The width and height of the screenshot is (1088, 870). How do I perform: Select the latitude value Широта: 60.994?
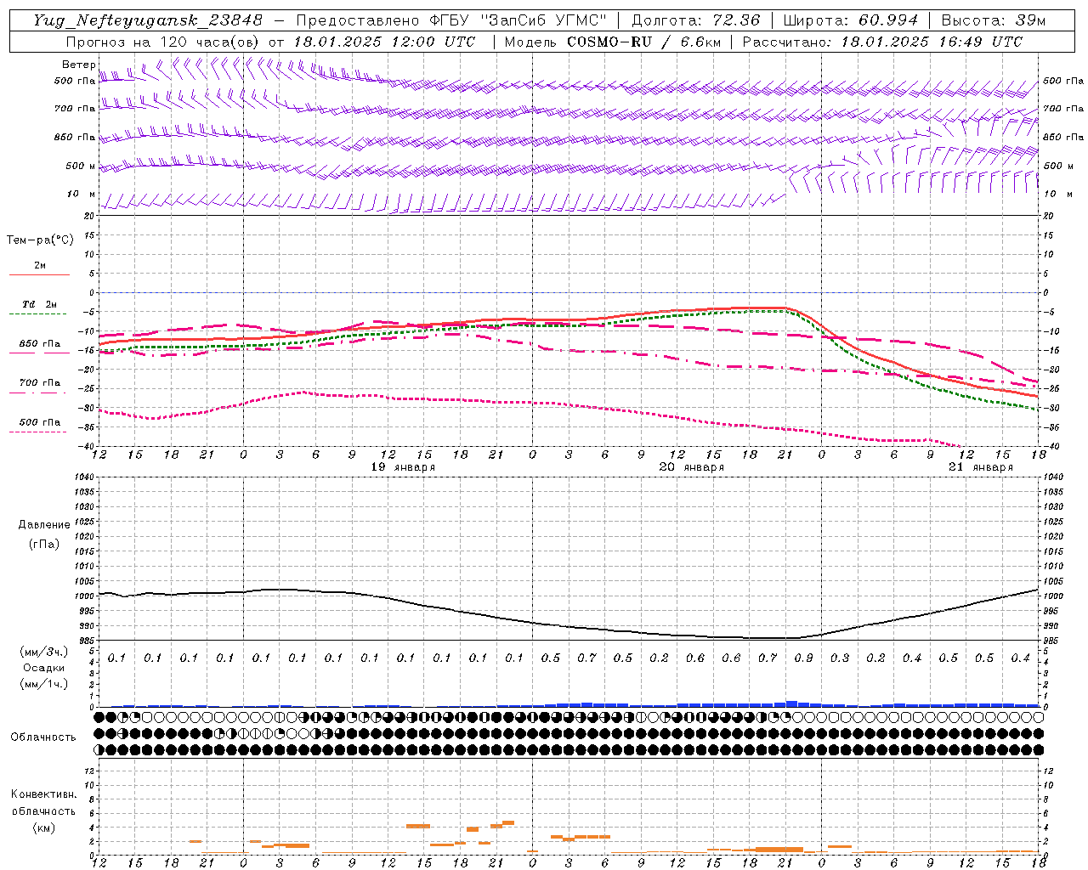[850, 20]
